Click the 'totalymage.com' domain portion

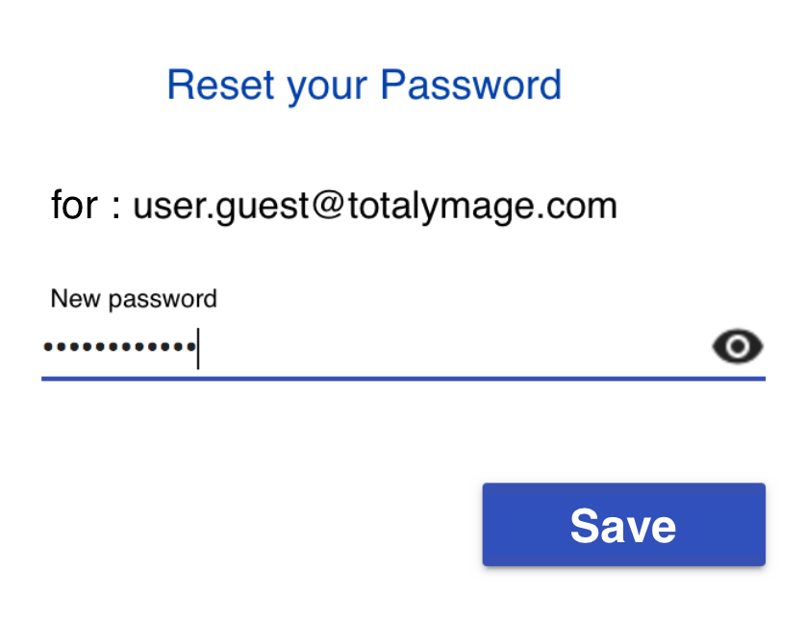pos(483,207)
